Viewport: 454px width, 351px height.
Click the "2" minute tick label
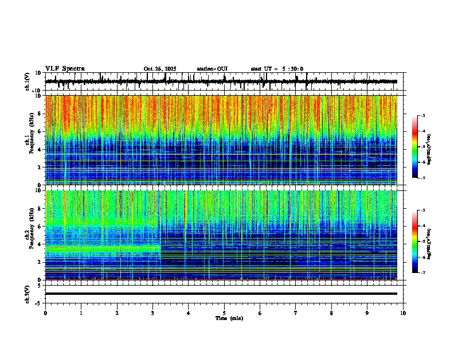117,313
